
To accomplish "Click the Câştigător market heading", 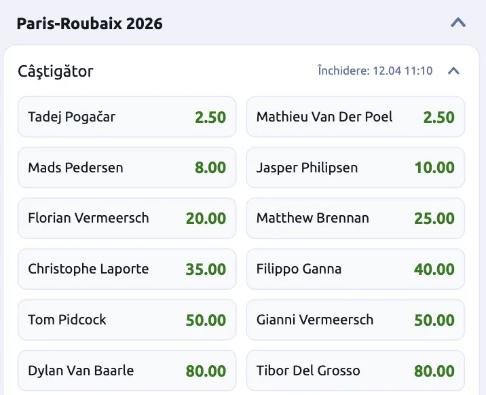I will point(56,71).
